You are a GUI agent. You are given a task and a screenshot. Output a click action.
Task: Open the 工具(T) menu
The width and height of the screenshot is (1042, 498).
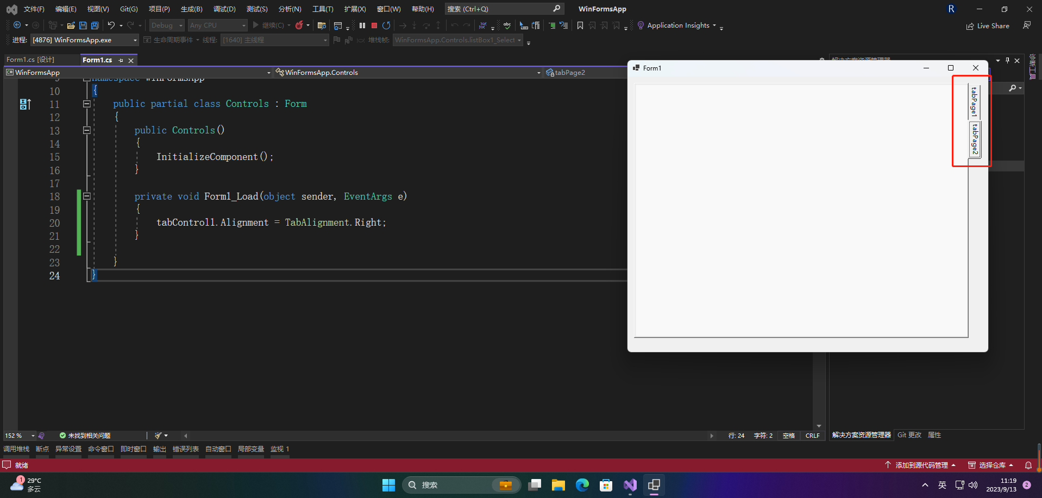323,9
